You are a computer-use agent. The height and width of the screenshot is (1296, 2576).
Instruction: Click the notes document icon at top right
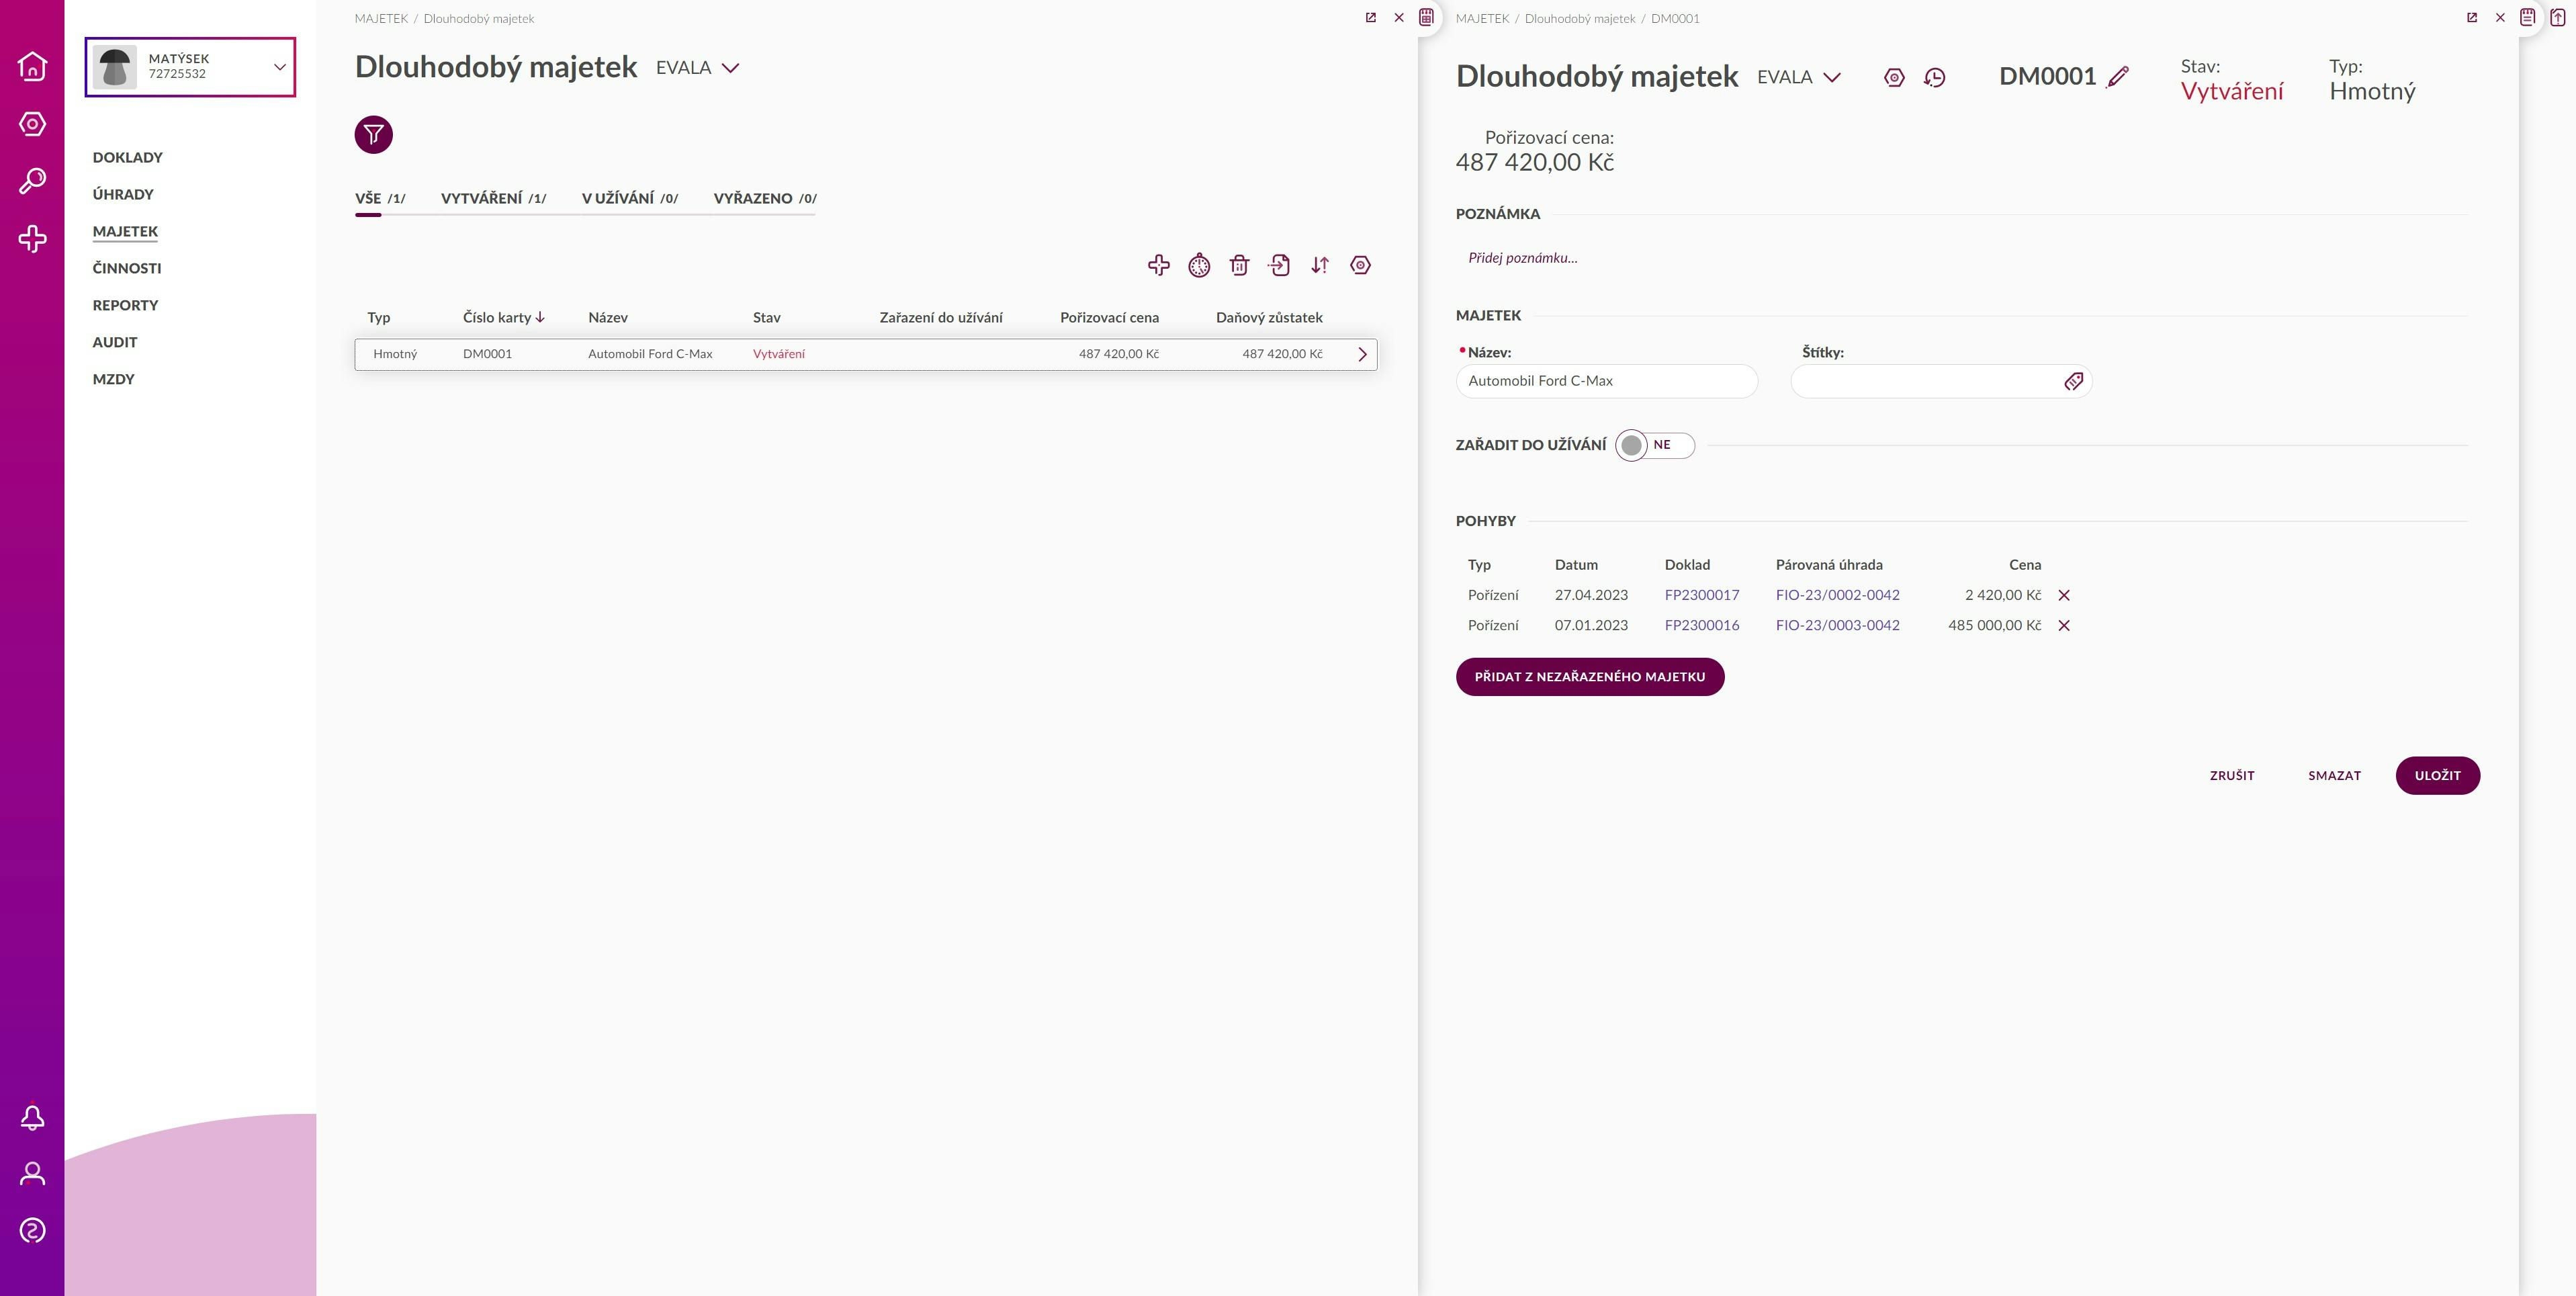coord(2528,17)
